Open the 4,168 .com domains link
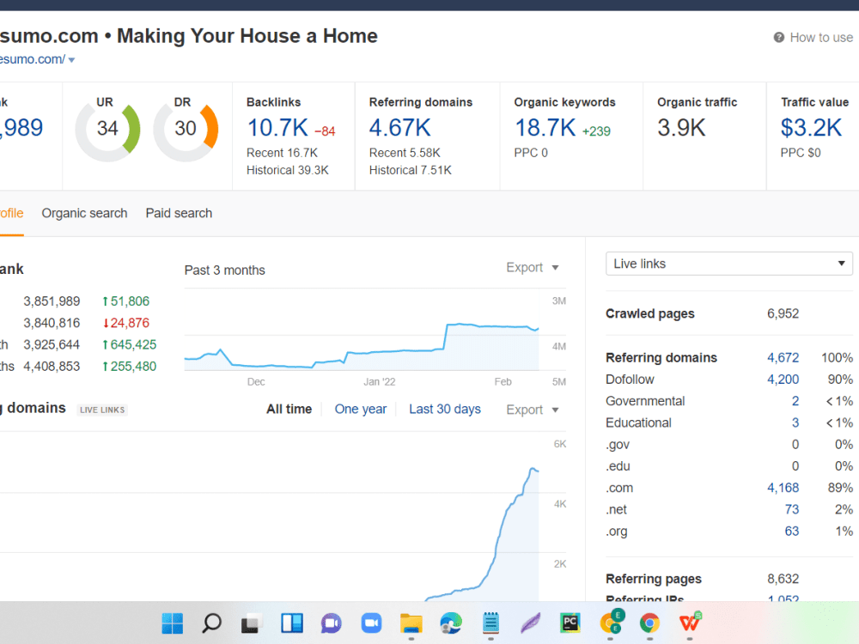Image resolution: width=859 pixels, height=644 pixels. [783, 488]
